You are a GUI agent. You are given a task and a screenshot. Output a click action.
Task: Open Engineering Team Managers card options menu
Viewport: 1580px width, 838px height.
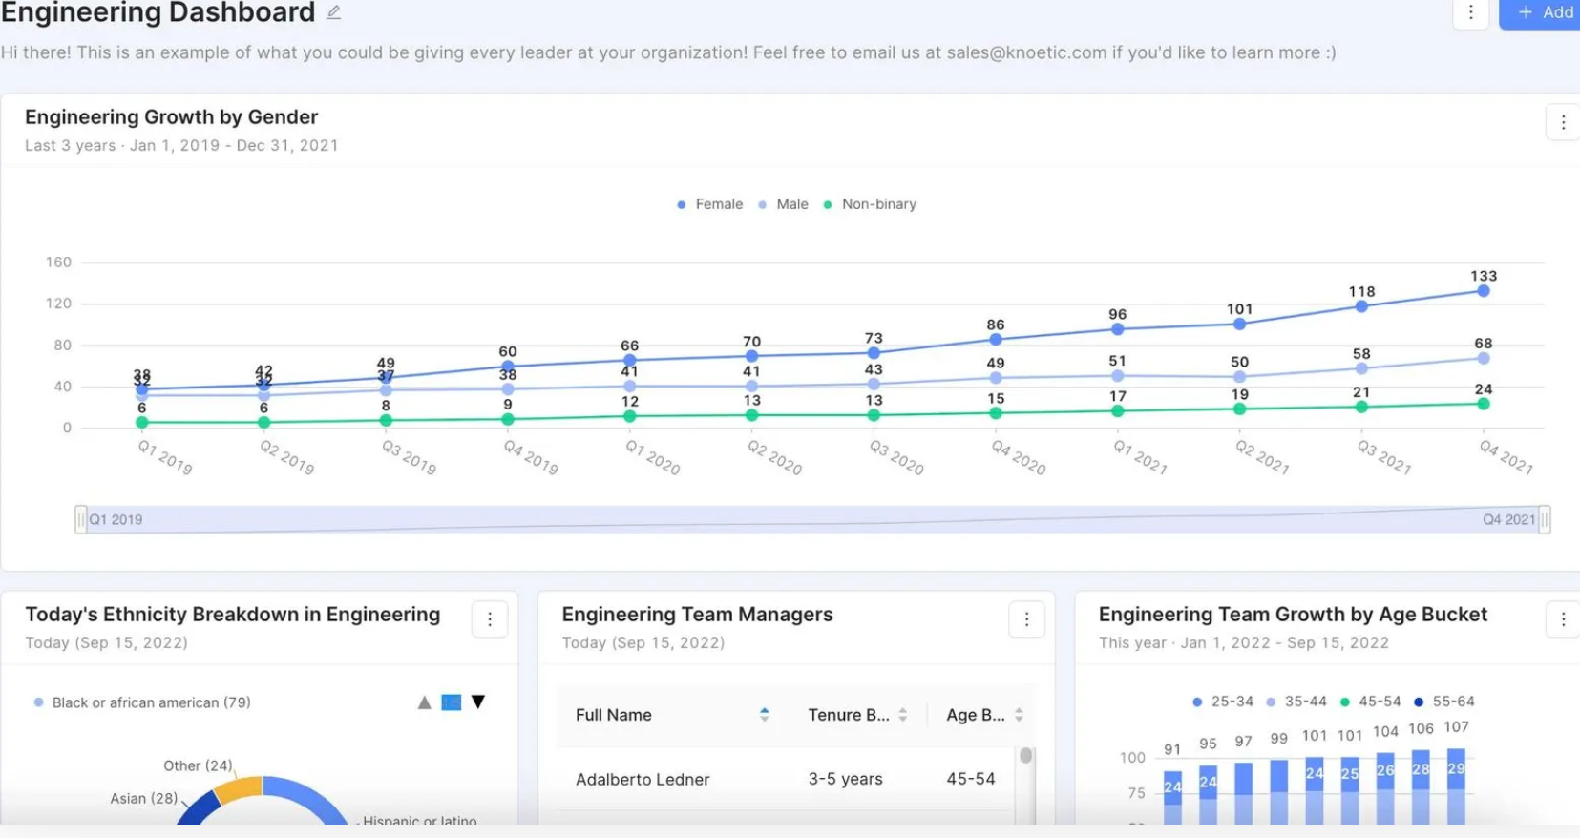[1026, 619]
